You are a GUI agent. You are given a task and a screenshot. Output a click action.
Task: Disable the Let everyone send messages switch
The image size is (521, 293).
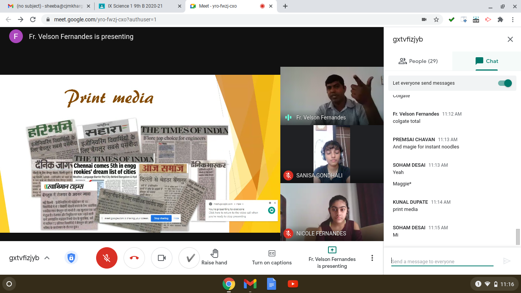[x=505, y=83]
